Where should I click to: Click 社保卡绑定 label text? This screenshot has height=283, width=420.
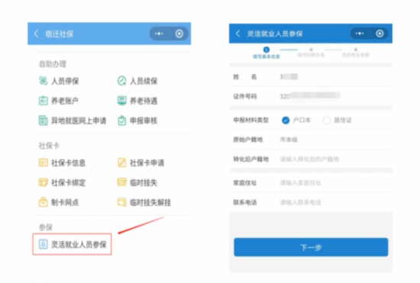[68, 183]
